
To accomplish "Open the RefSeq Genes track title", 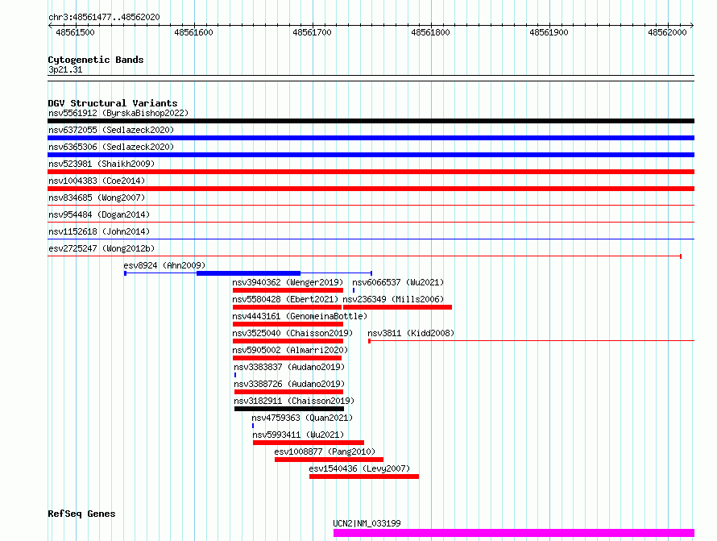I will pyautogui.click(x=81, y=514).
